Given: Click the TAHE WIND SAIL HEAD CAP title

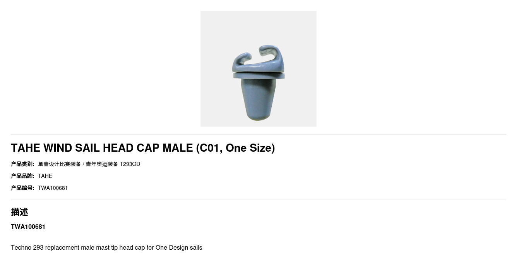Looking at the screenshot, I should tap(143, 148).
